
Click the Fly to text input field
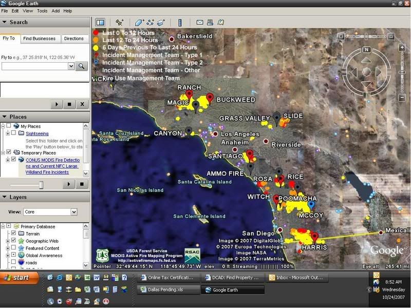point(35,66)
